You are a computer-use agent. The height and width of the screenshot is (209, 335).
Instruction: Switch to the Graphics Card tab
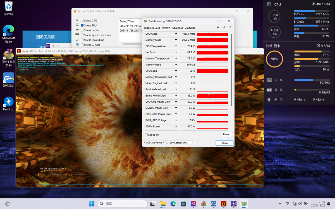tap(152, 28)
